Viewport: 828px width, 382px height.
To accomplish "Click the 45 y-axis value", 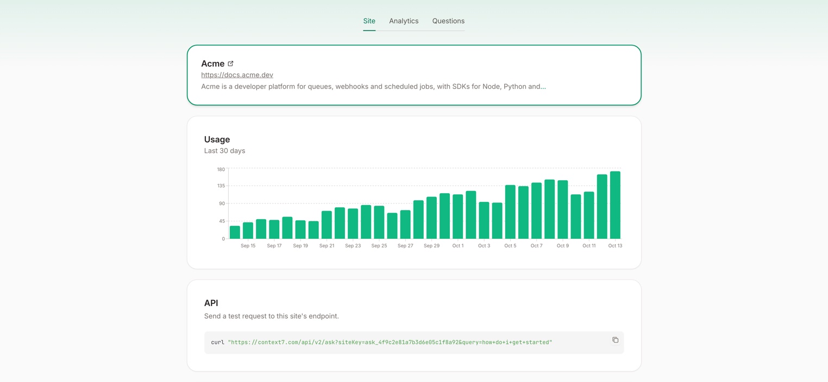I will 222,221.
